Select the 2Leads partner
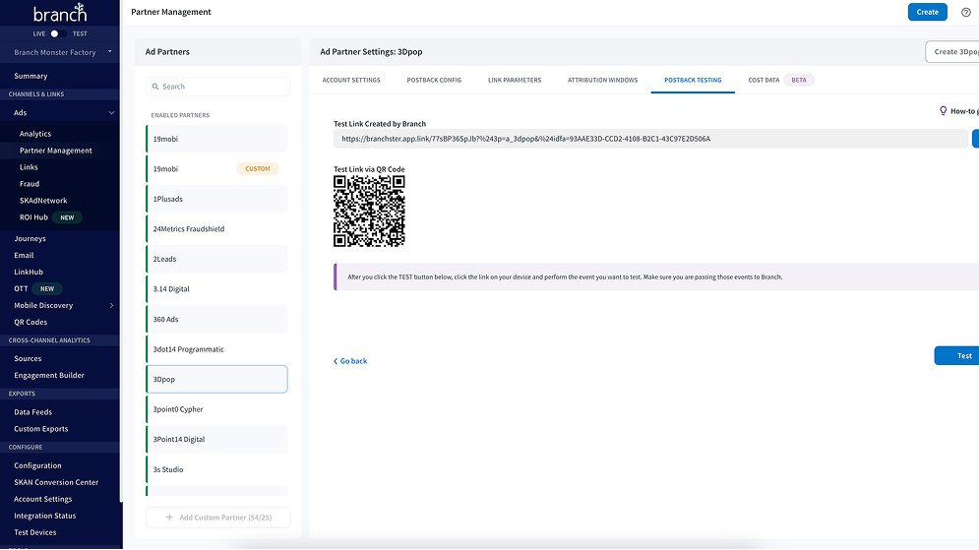The height and width of the screenshot is (550, 979). (216, 259)
